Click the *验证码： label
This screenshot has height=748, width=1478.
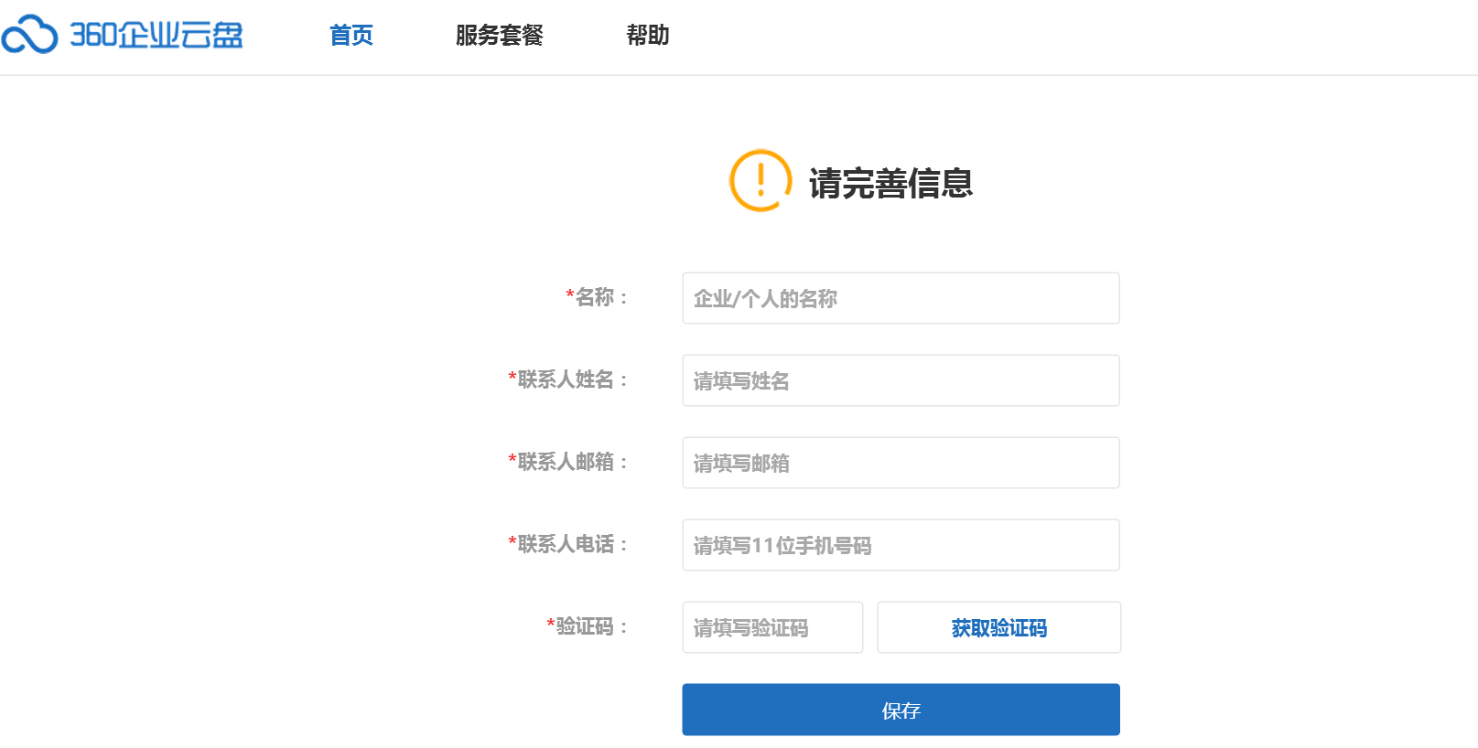[588, 626]
